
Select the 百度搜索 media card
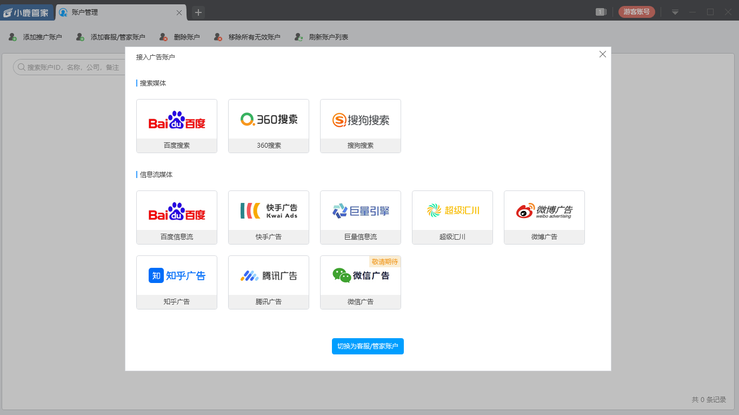pyautogui.click(x=177, y=126)
